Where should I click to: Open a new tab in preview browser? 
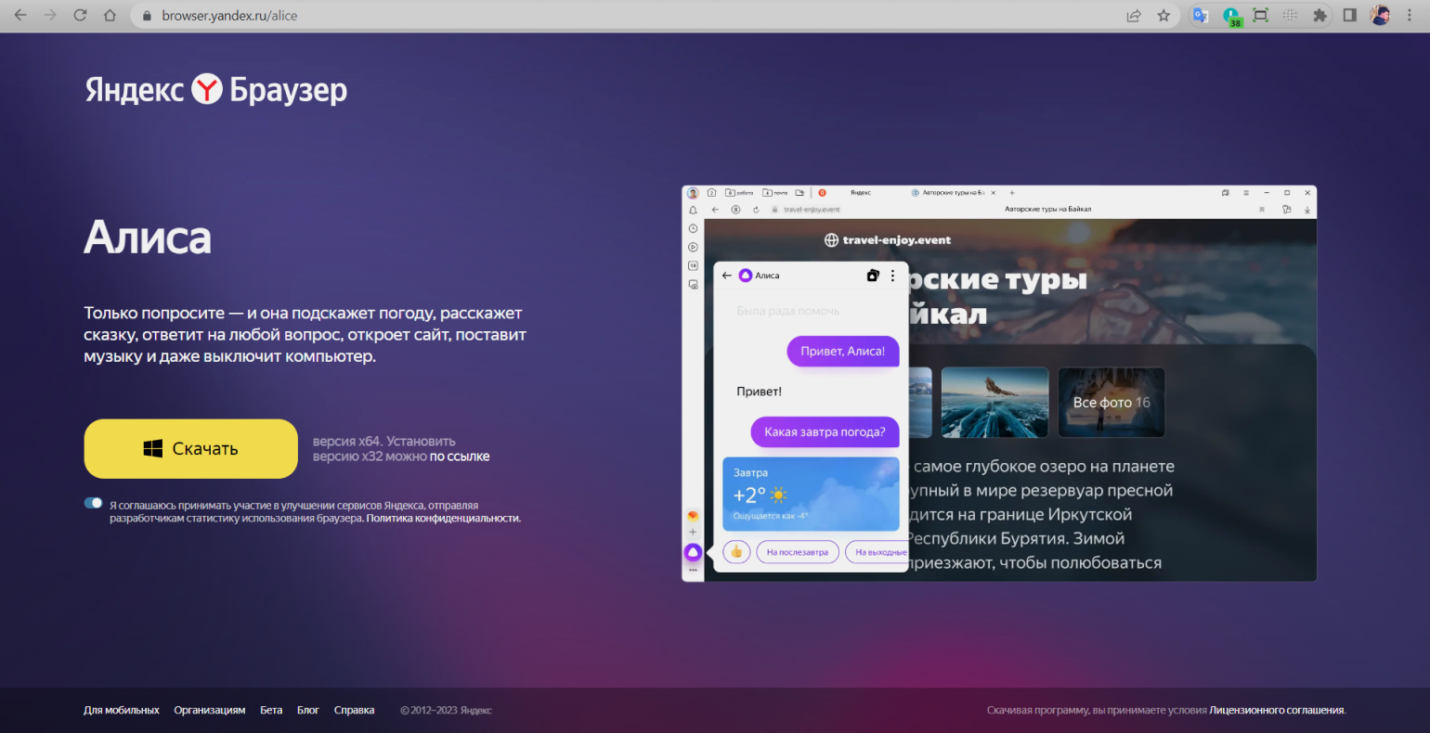click(x=1012, y=193)
